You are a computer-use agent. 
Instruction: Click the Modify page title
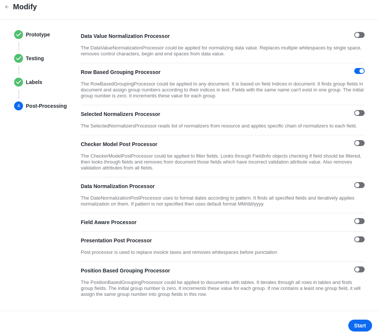25,7
